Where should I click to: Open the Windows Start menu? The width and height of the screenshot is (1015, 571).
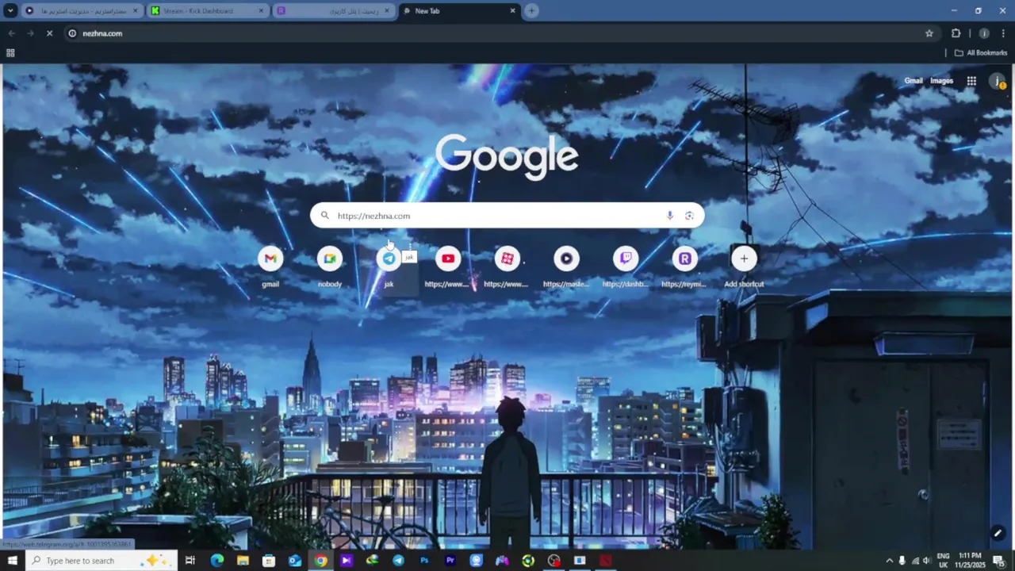tap(13, 561)
